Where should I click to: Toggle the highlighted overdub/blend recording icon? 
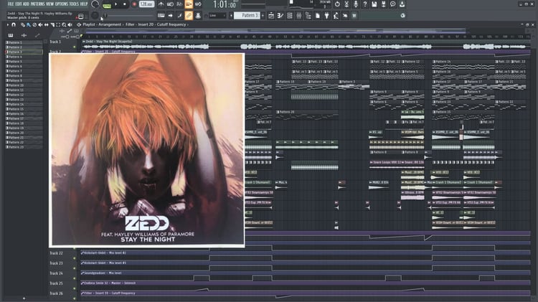[189, 4]
